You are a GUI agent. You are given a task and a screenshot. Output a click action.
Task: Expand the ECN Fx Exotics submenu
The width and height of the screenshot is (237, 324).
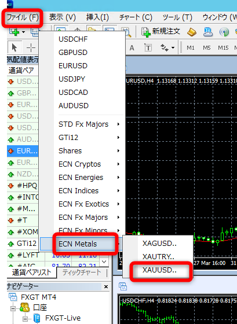(x=82, y=204)
